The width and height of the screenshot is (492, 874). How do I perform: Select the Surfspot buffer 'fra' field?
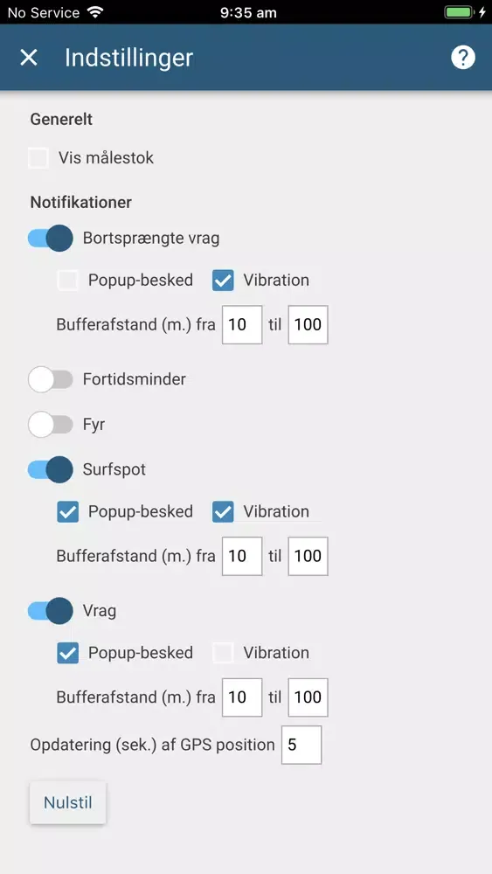tap(242, 556)
